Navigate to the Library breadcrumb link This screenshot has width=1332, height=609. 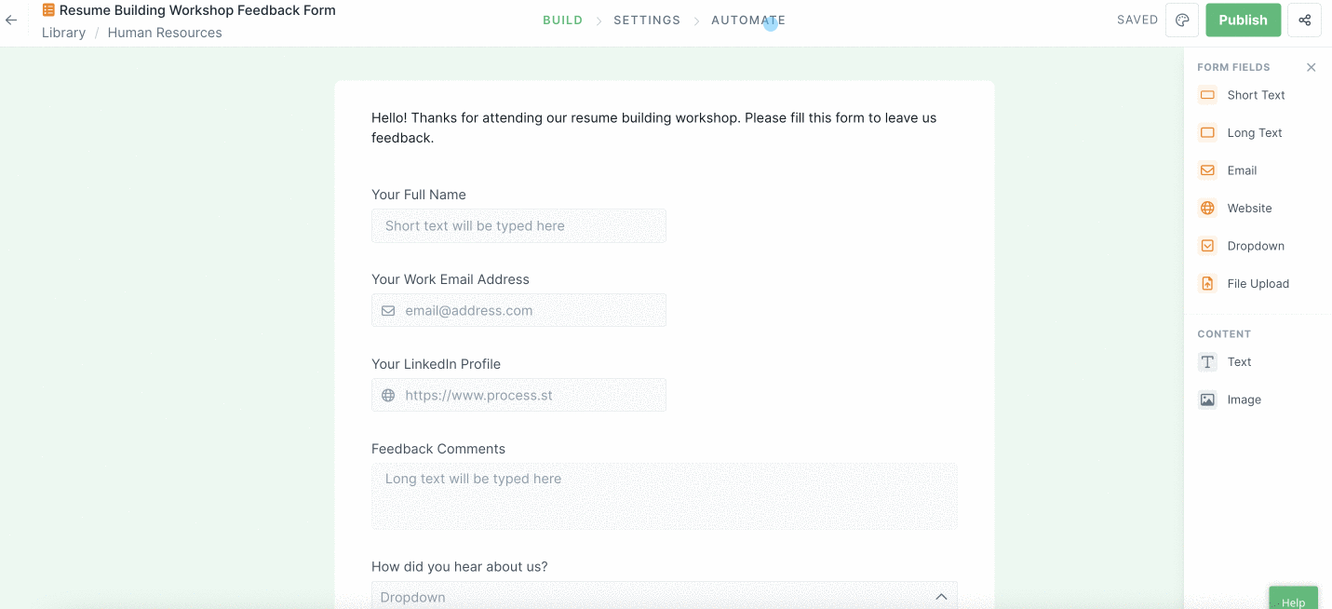(63, 32)
